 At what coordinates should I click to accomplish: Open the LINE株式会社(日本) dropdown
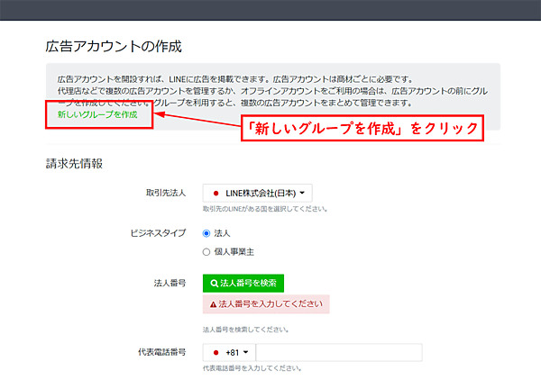click(x=259, y=193)
